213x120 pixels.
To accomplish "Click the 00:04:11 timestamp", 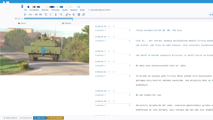I will point(102,51).
